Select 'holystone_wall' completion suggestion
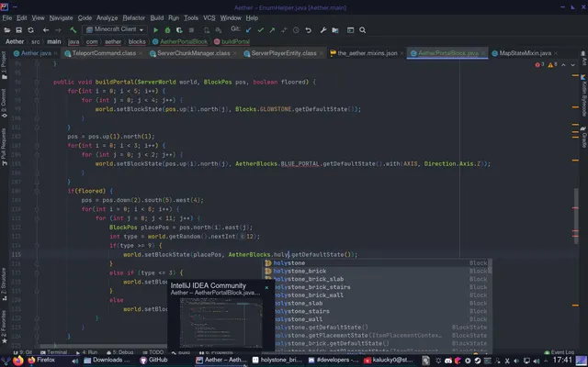This screenshot has height=367, width=588. [x=376, y=319]
